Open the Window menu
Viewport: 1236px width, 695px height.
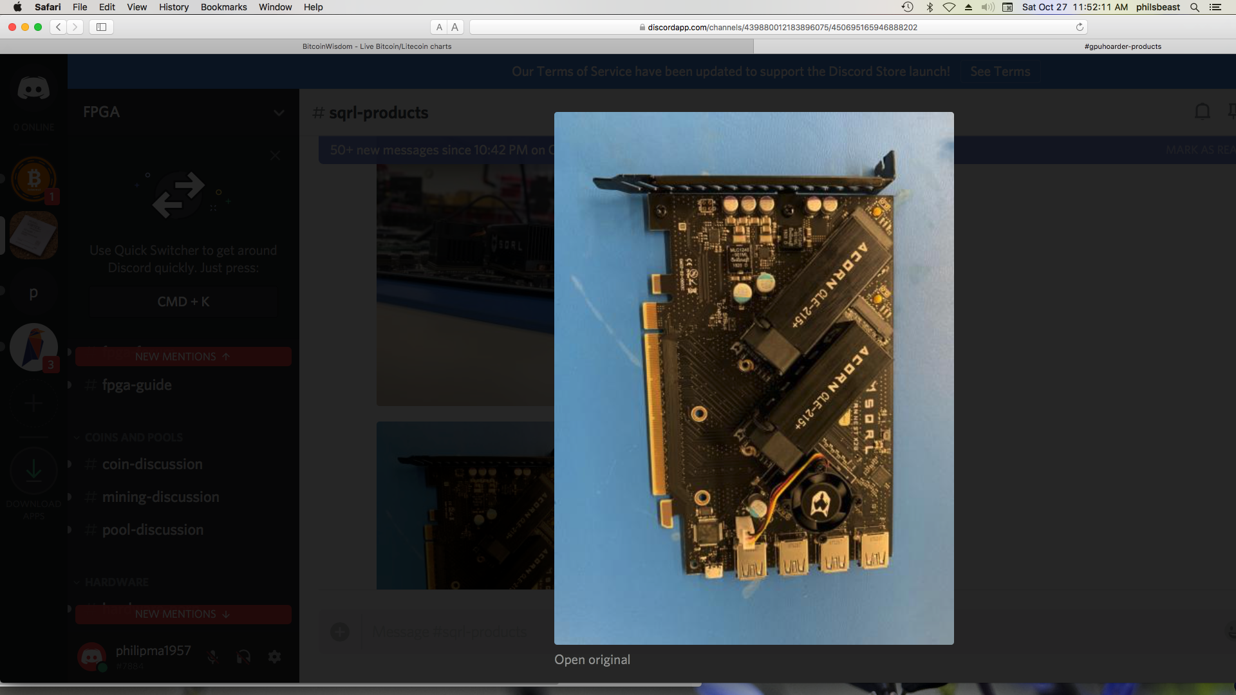pos(275,7)
